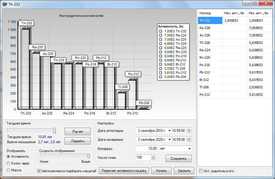275x179 pixels.
Task: Uncheck Автоматически подбирать масштаб option
Action: (x=39, y=171)
